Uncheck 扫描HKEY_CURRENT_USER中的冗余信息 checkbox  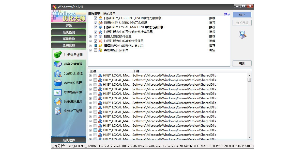96,18
